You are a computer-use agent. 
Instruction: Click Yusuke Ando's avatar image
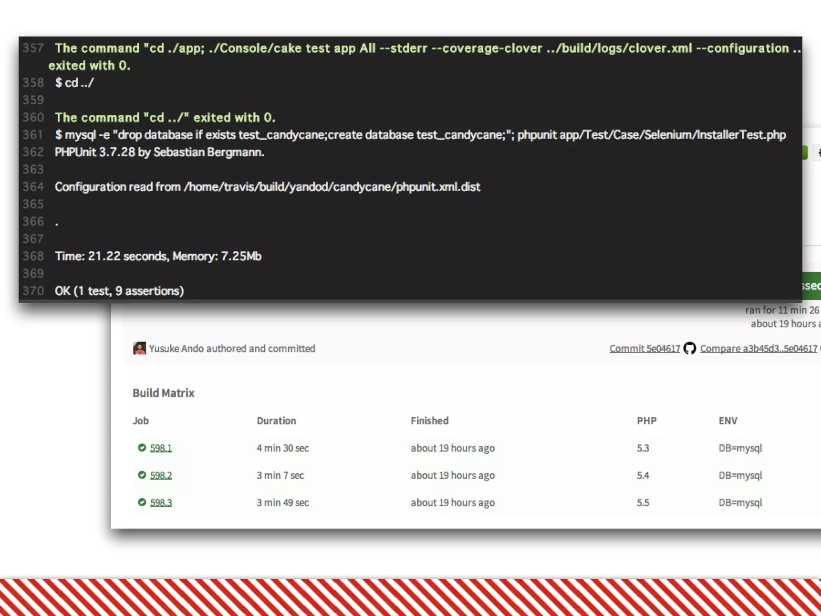point(140,348)
